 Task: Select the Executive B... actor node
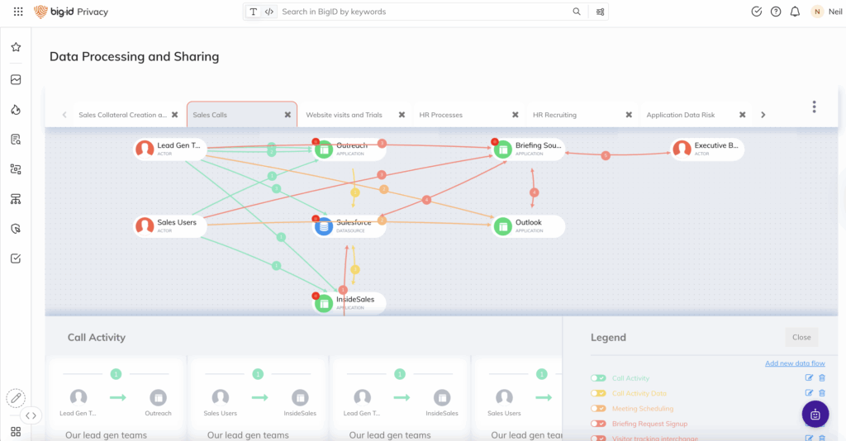point(707,149)
